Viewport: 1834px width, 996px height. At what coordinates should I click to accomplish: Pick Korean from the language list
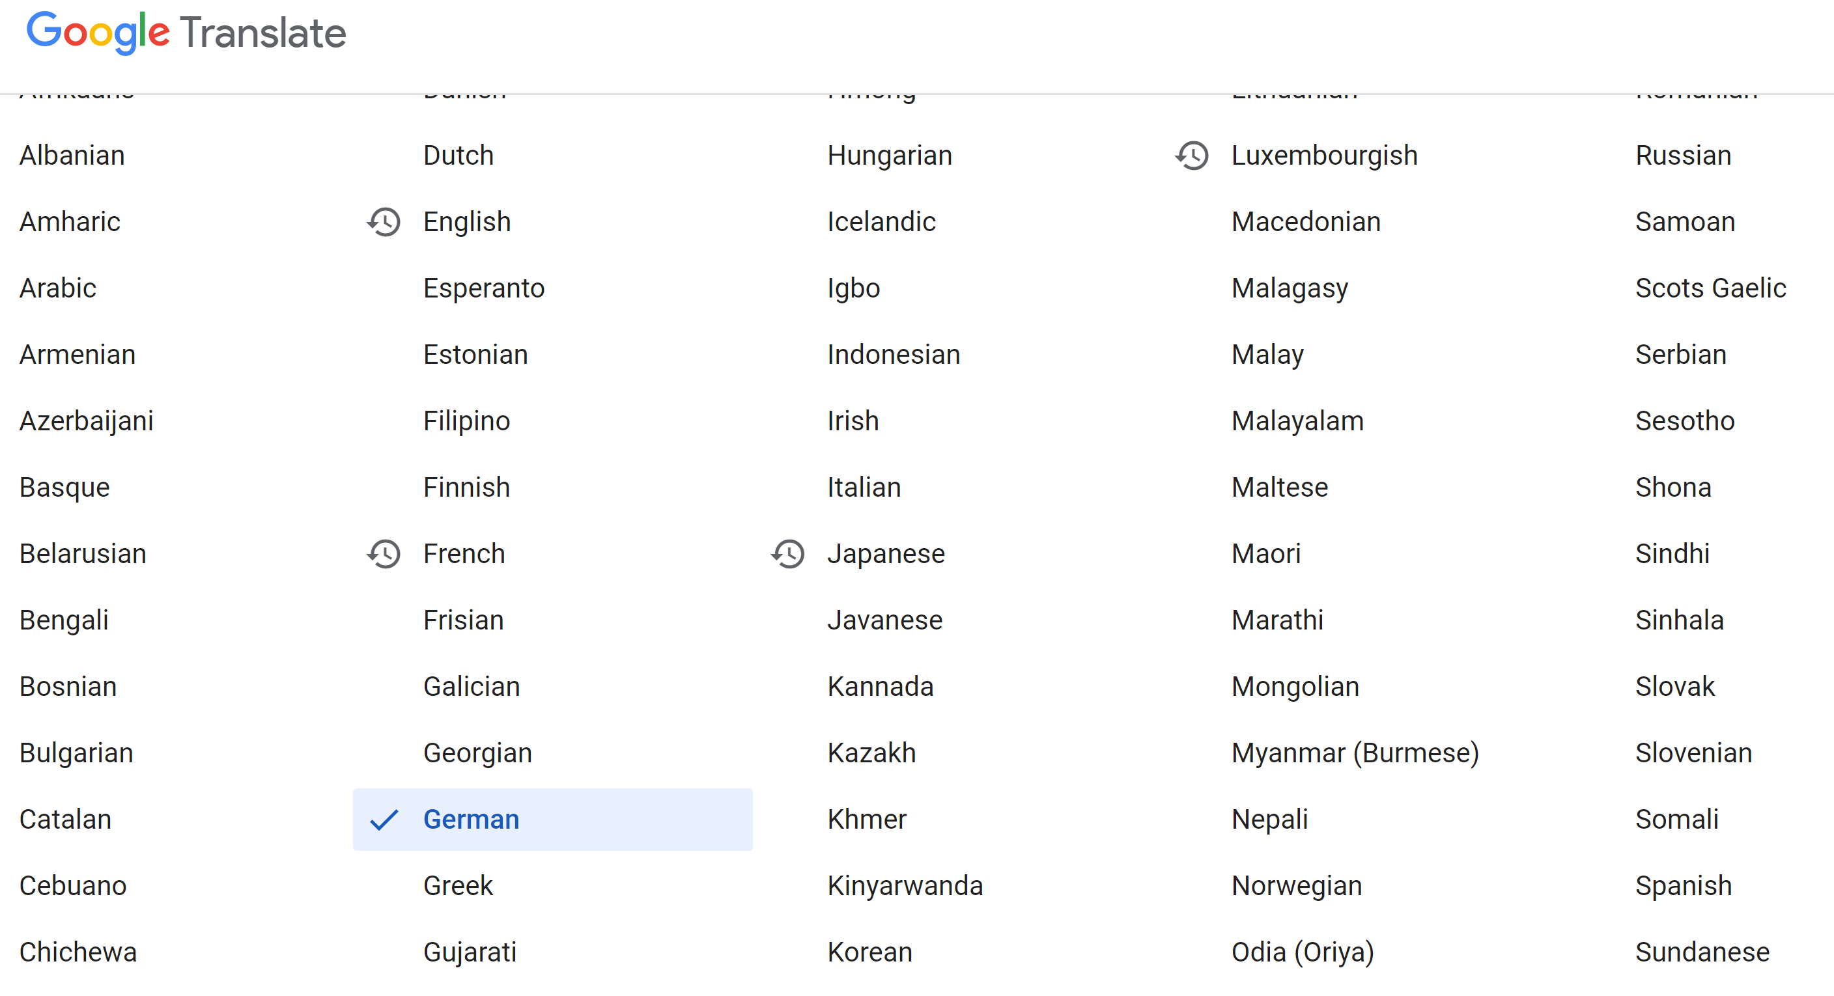point(869,952)
